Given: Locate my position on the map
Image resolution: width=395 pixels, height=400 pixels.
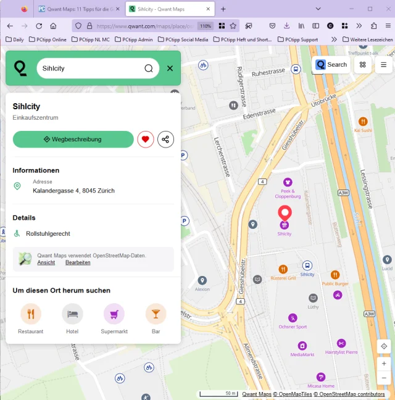Looking at the screenshot, I should tap(384, 346).
